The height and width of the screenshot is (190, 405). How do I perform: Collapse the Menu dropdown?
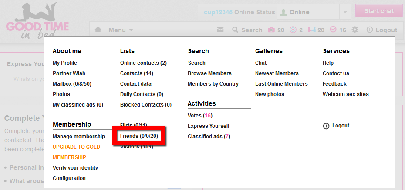(121, 30)
